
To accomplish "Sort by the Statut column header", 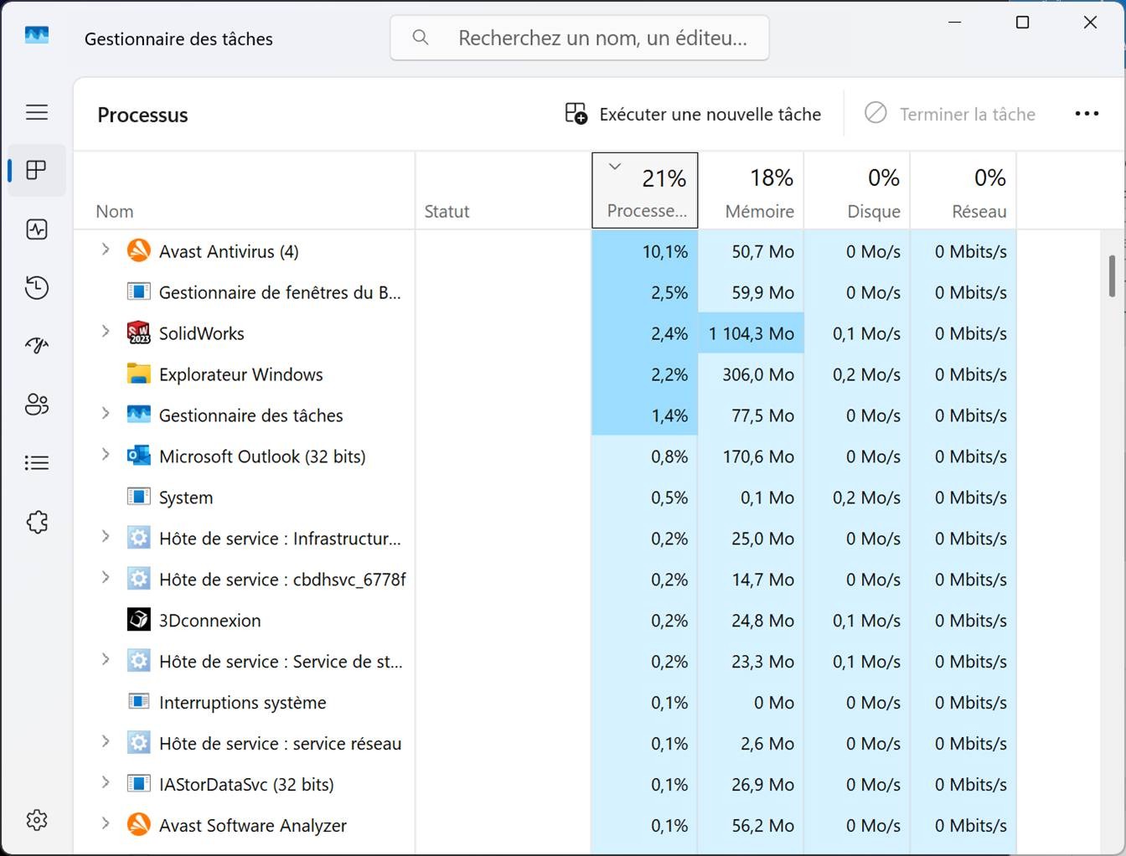I will point(504,190).
